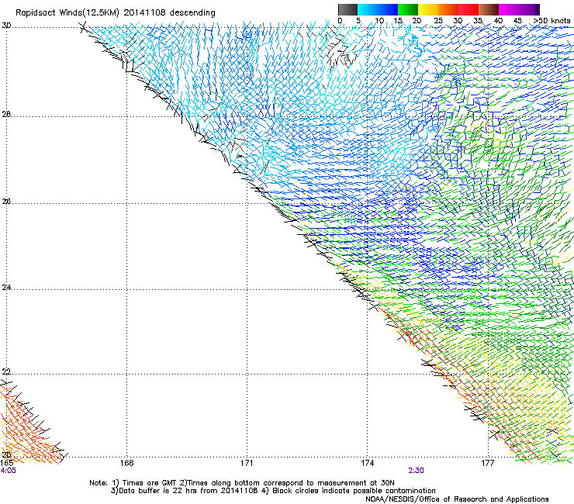Click the yellow 20-25 knots swatch
This screenshot has width=574, height=504.
point(428,9)
